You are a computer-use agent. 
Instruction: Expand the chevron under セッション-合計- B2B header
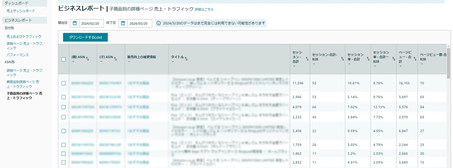click(314, 63)
